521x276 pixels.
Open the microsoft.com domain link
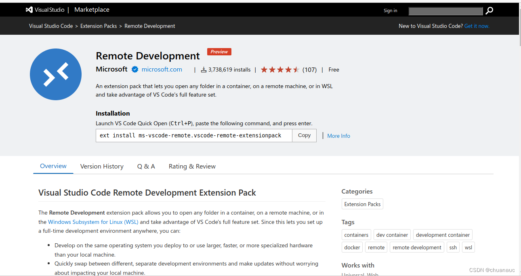162,70
